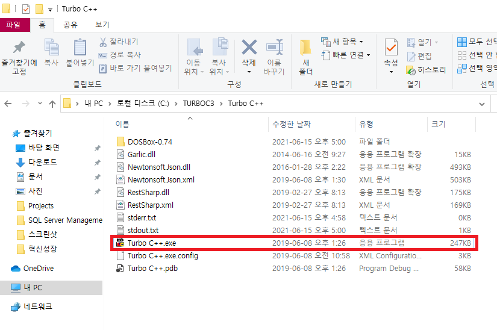This screenshot has width=497, height=330.
Task: Go Back with the left arrow
Action: pyautogui.click(x=8, y=104)
